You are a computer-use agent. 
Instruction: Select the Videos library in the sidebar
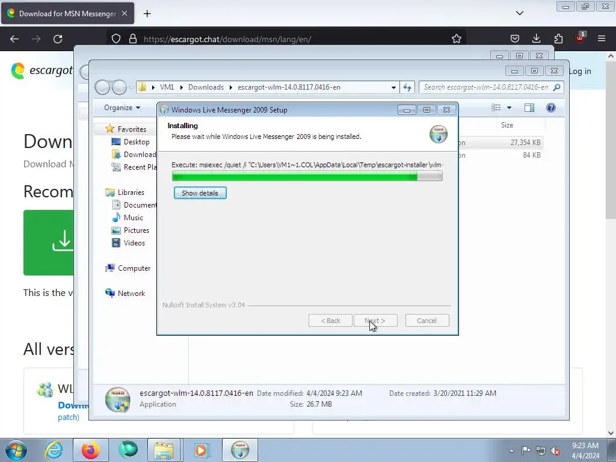click(134, 243)
